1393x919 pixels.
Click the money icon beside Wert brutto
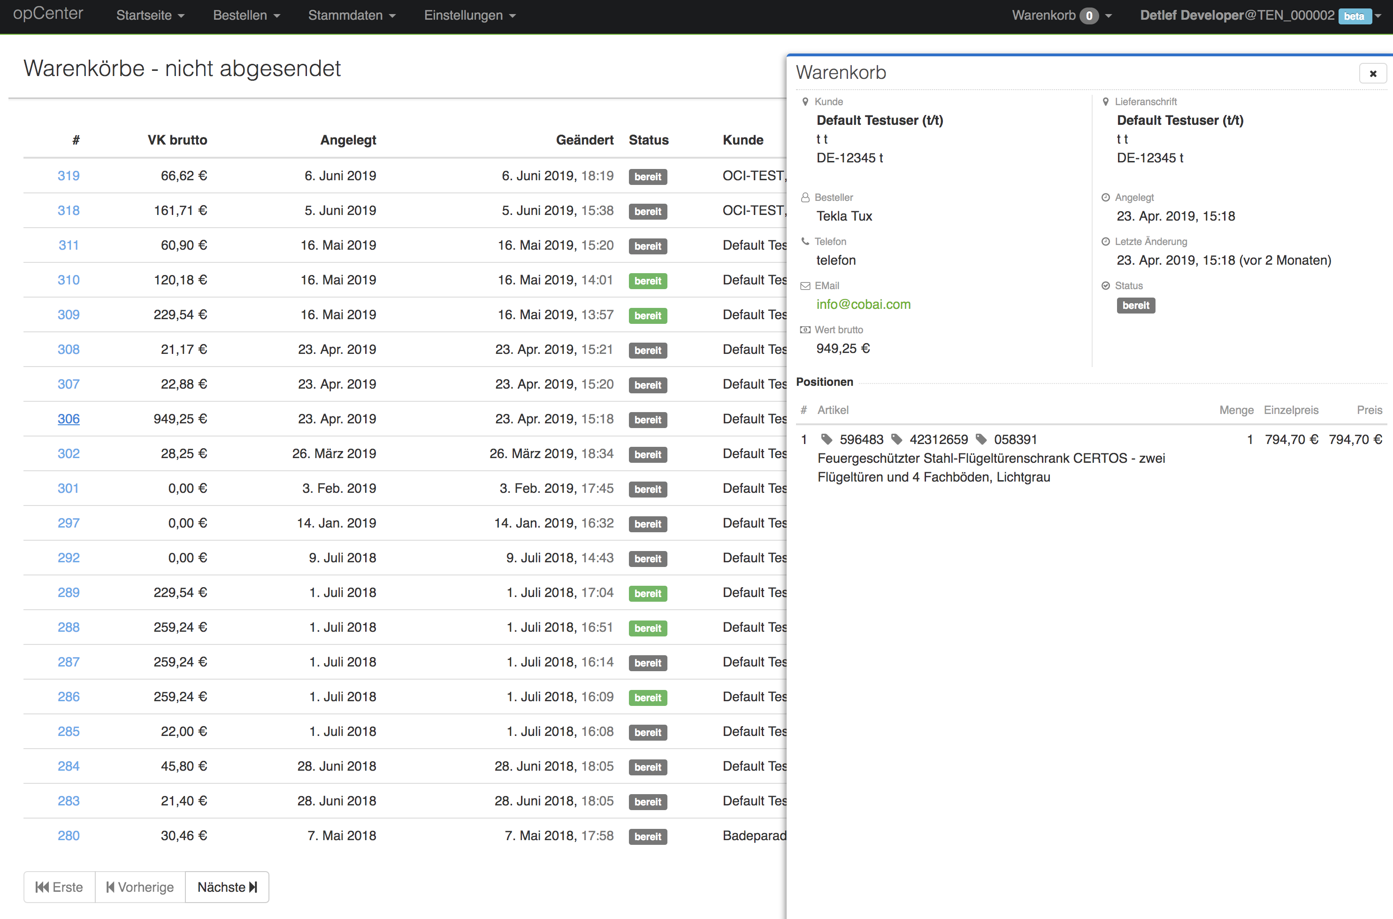coord(805,329)
